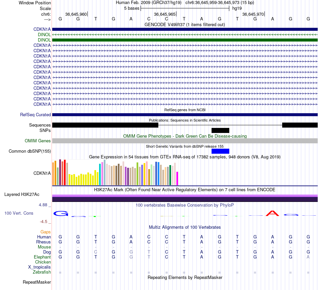Screen dimensions: 318x290
Task: Click the solid green DINOL transcript bar
Action: [185, 40]
